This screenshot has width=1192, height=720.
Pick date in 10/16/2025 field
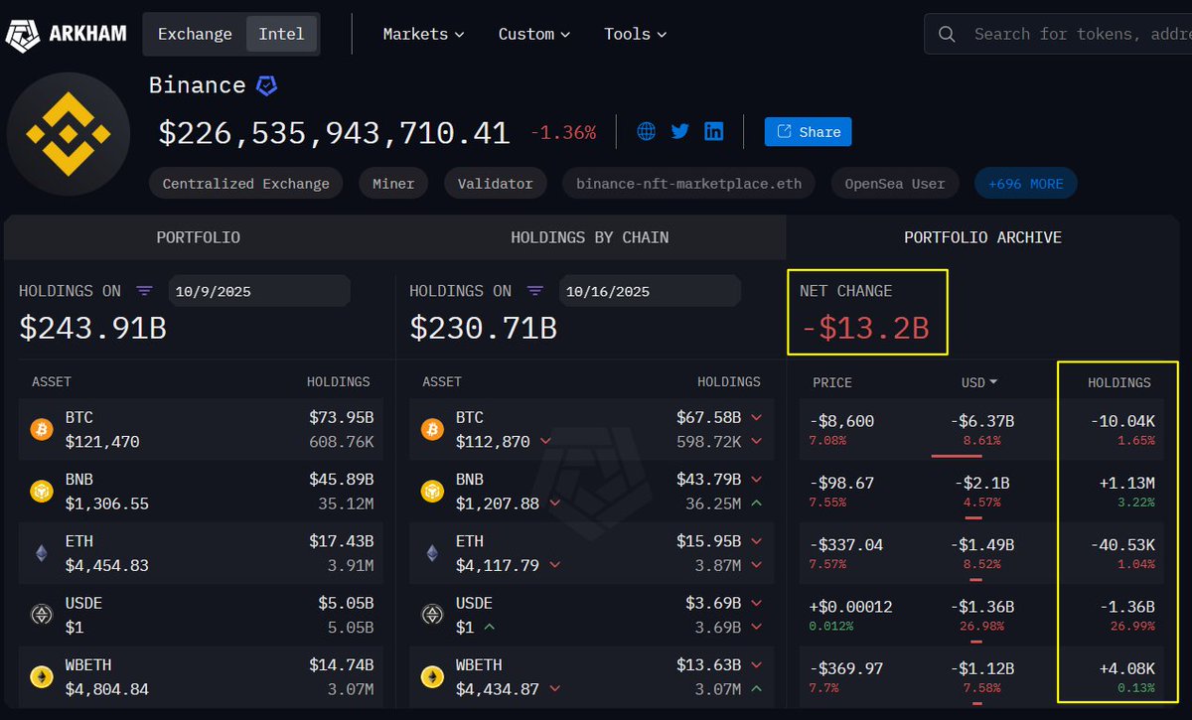coord(650,291)
